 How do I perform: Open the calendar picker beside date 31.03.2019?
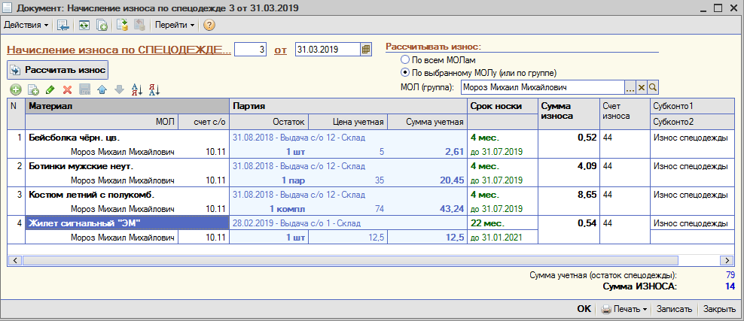[366, 49]
